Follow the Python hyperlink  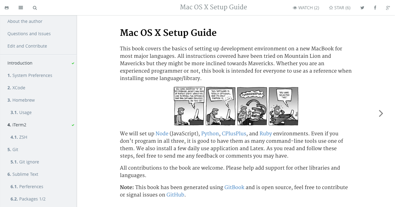[210, 134]
